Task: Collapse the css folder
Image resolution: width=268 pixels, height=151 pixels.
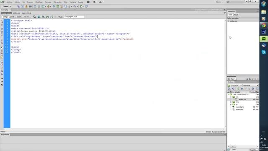Action: click(231, 97)
